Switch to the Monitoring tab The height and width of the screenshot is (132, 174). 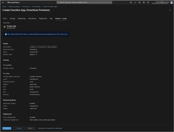[32, 18]
